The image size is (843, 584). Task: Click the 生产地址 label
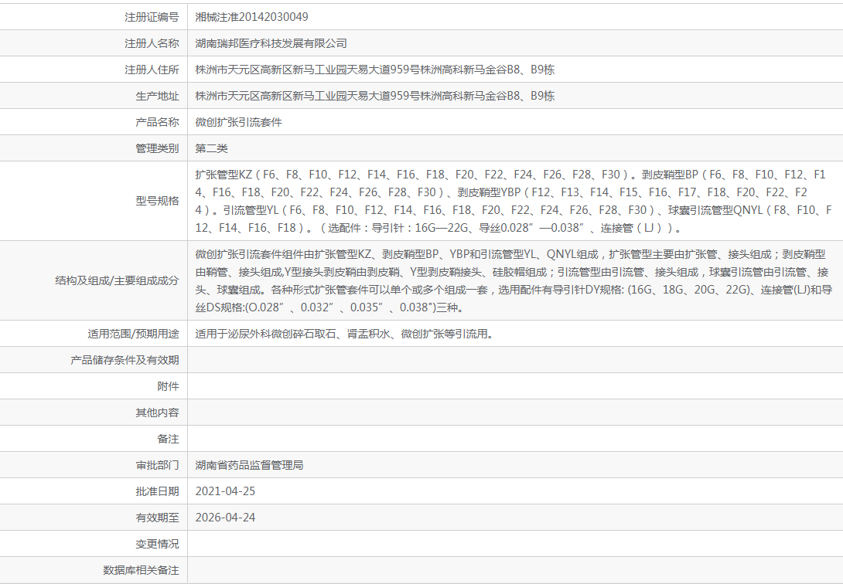[157, 96]
